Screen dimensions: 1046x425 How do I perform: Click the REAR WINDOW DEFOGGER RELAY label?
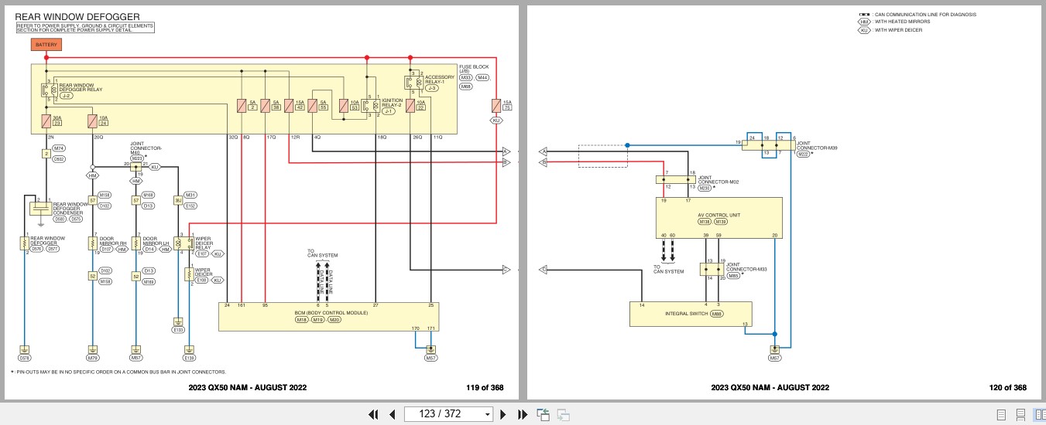click(x=80, y=87)
